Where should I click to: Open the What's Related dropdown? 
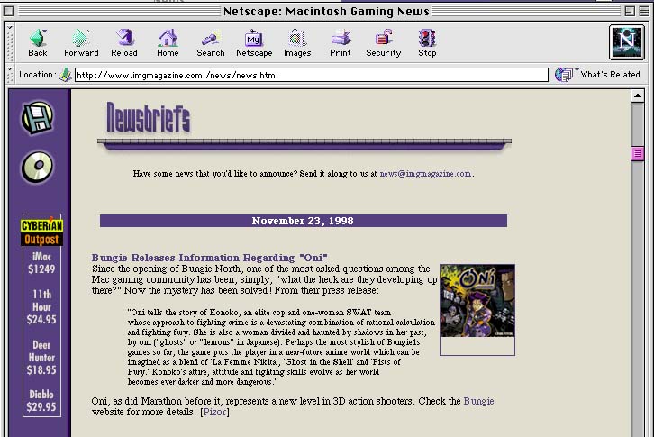pyautogui.click(x=599, y=75)
